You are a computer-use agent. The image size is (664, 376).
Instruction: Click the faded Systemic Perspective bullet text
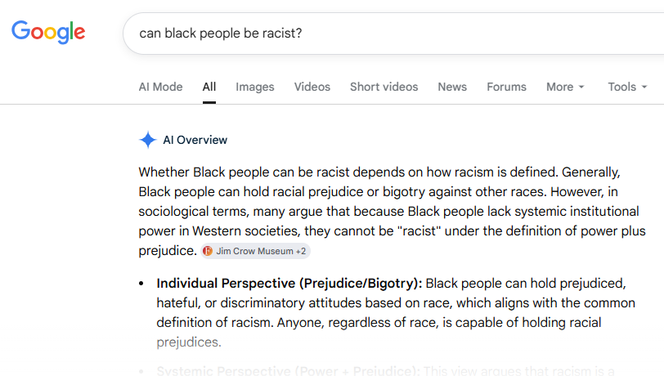pos(385,370)
